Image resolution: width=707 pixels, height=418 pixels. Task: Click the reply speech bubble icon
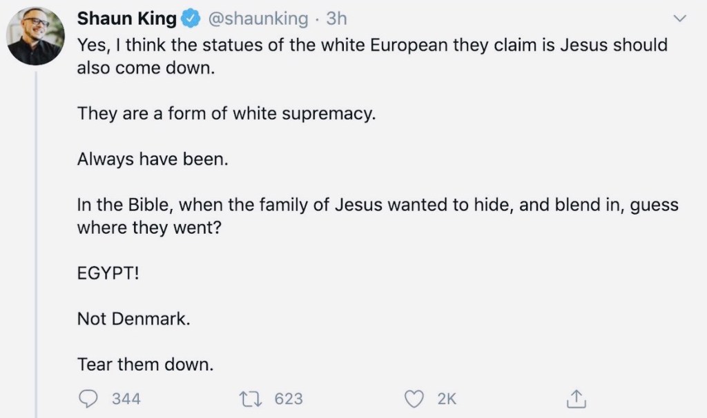coord(90,398)
